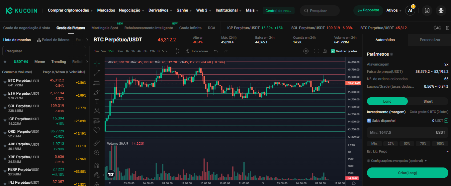Click the Depositar button
This screenshot has height=186, width=451.
coord(368,10)
